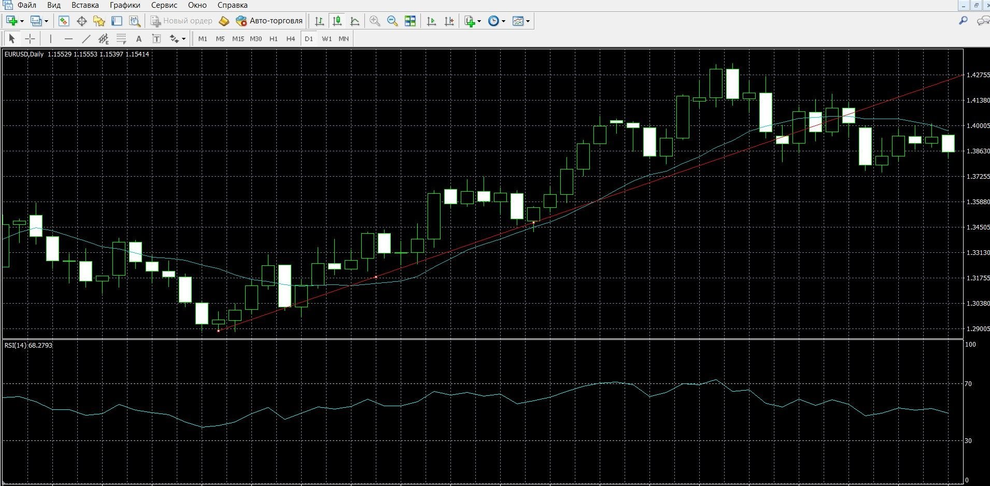This screenshot has height=486, width=990.
Task: Open the chat bubbles icon
Action: 983,21
